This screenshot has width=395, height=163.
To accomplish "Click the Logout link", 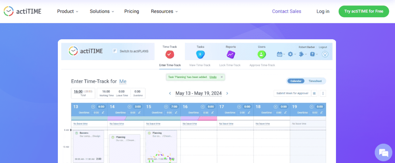I will pyautogui.click(x=323, y=47).
